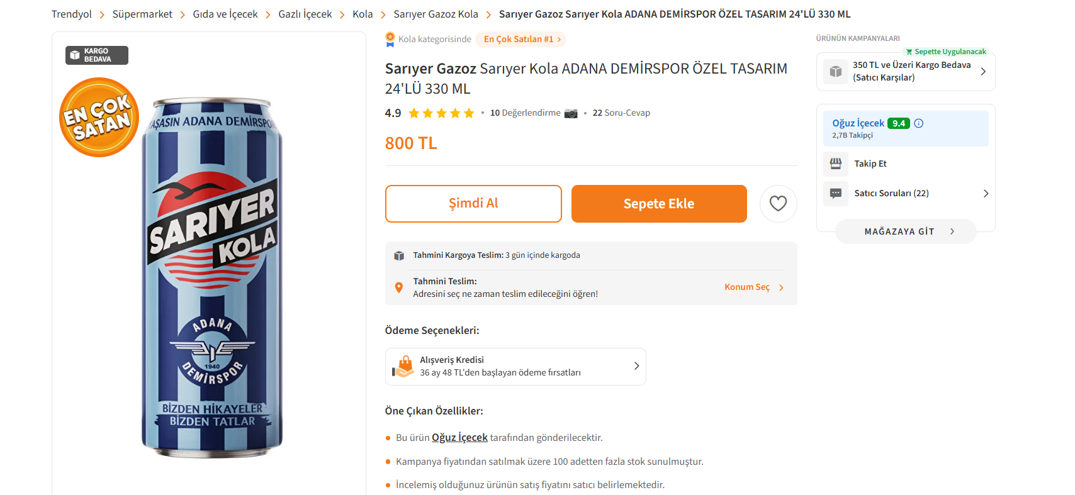Viewport: 1075px width, 495px height.
Task: Open En Çok Satılan #1 badge
Action: [x=521, y=39]
